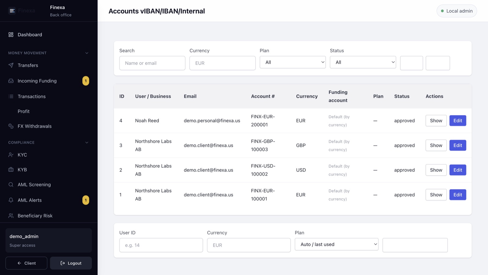Collapse the Money Movement section
Image resolution: width=488 pixels, height=275 pixels.
(87, 53)
